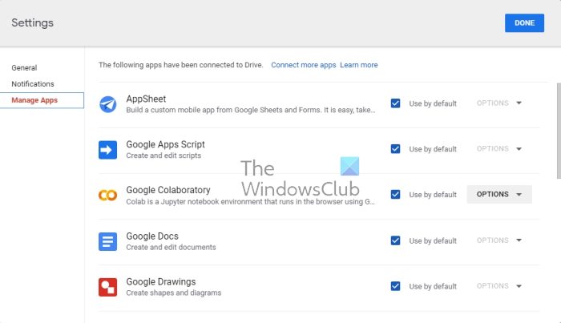The height and width of the screenshot is (323, 561).
Task: Toggle Use by default for Google Colaboratory
Action: pos(395,195)
